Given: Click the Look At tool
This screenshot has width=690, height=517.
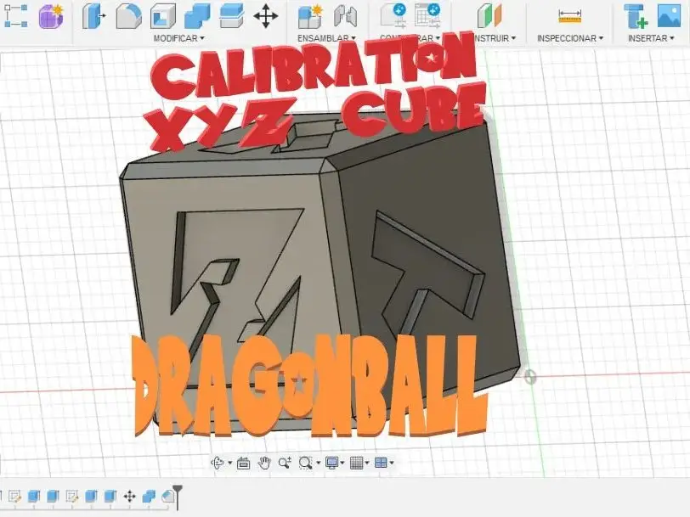Looking at the screenshot, I should 243,463.
